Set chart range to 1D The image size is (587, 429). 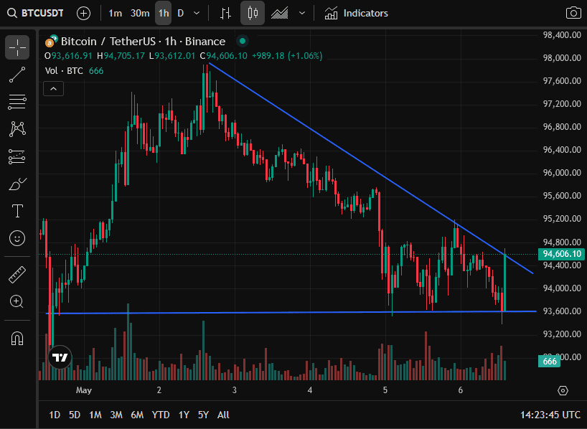tap(55, 415)
